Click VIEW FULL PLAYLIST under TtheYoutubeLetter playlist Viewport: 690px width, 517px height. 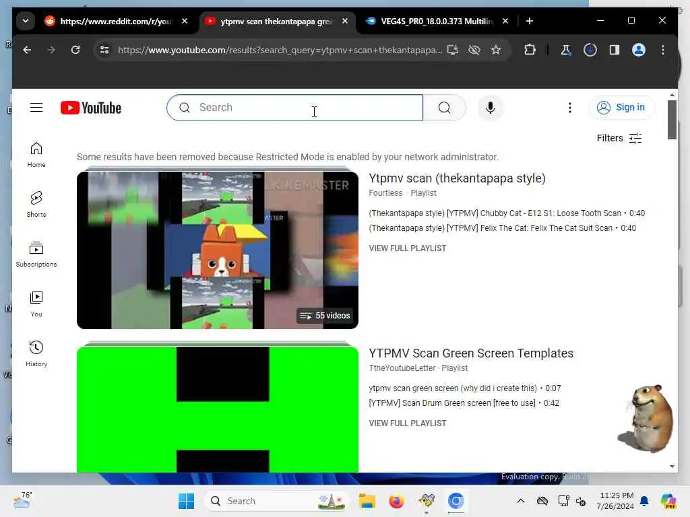(408, 423)
